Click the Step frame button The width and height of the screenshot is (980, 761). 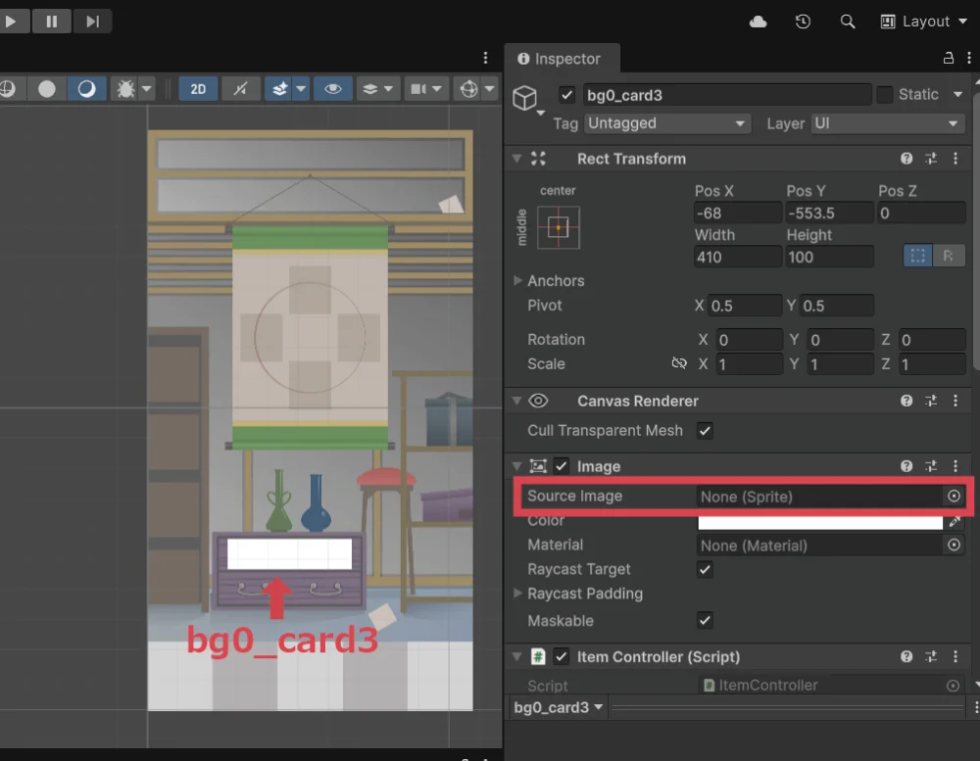[92, 21]
